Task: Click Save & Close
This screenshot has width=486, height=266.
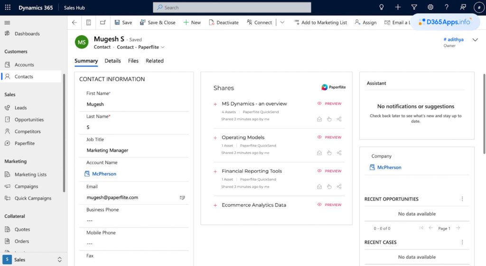Action: [158, 22]
